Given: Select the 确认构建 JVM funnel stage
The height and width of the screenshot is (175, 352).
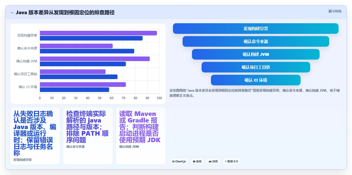Looking at the screenshot, I should pyautogui.click(x=256, y=54).
